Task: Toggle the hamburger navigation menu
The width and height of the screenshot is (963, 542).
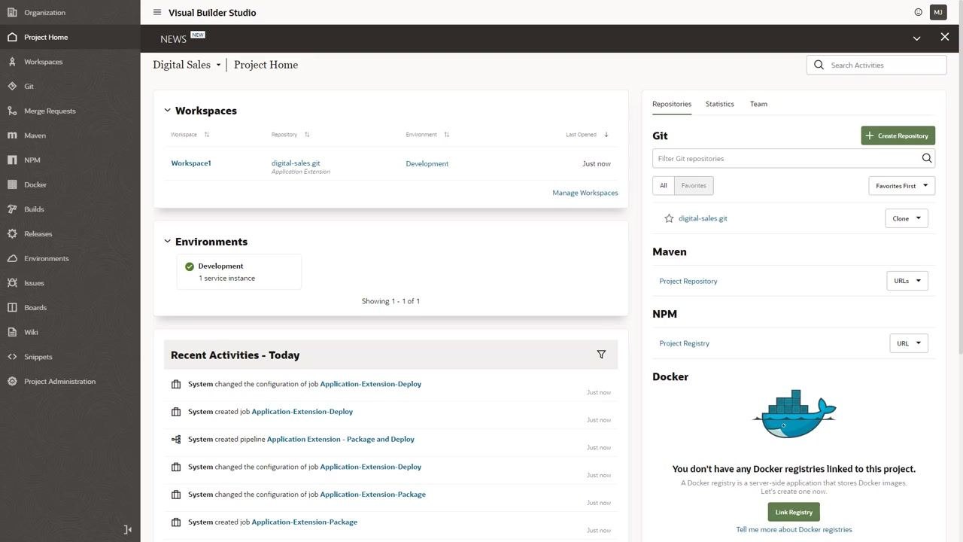Action: (x=156, y=12)
